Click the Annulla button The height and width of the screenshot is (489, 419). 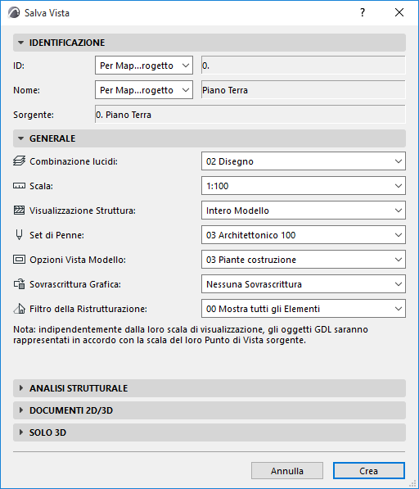(x=287, y=471)
